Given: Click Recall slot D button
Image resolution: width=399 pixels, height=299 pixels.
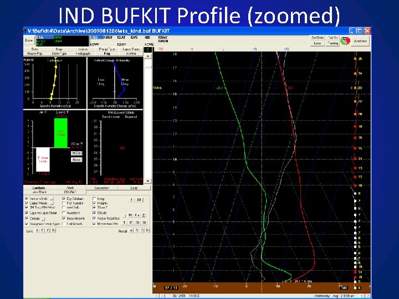Looking at the screenshot, I should click(147, 230).
